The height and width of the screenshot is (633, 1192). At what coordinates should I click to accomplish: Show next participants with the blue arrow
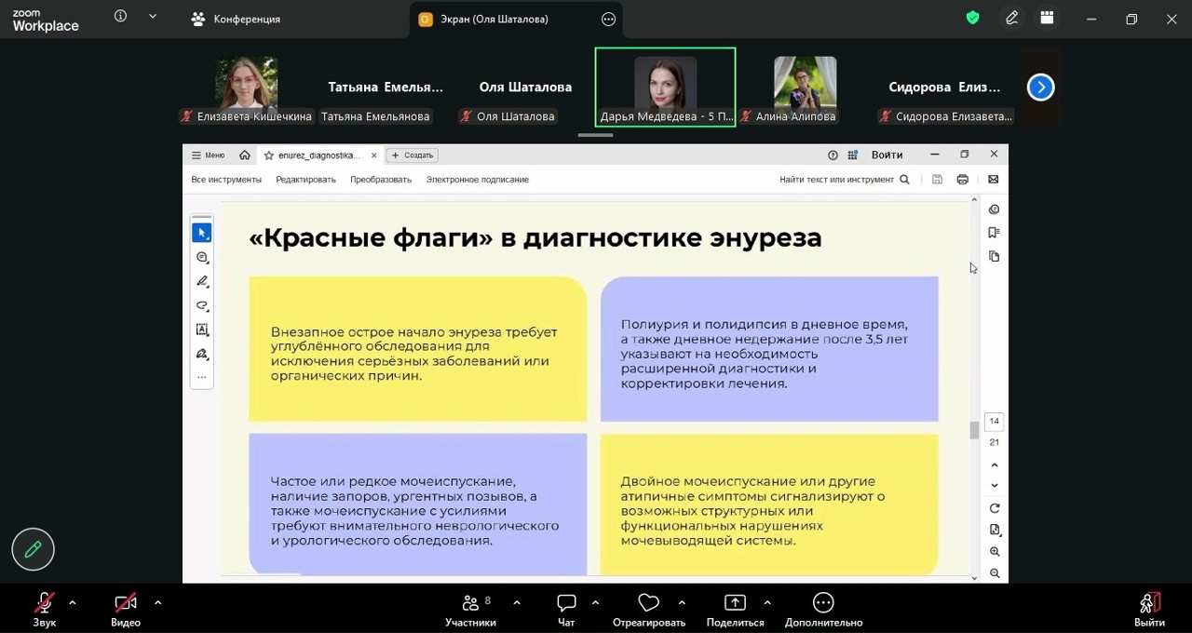click(x=1040, y=88)
